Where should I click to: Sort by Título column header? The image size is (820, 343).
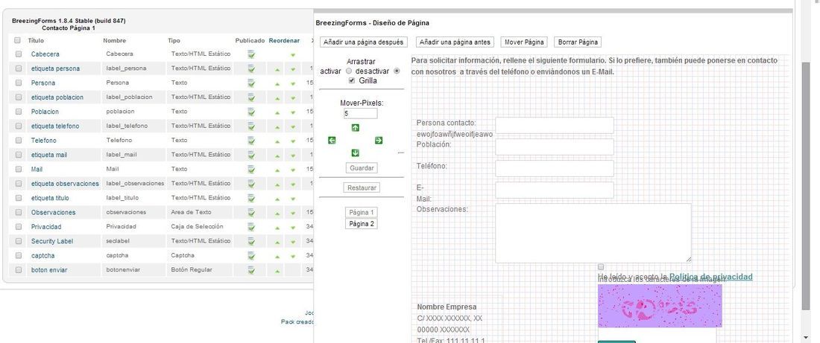coord(36,40)
